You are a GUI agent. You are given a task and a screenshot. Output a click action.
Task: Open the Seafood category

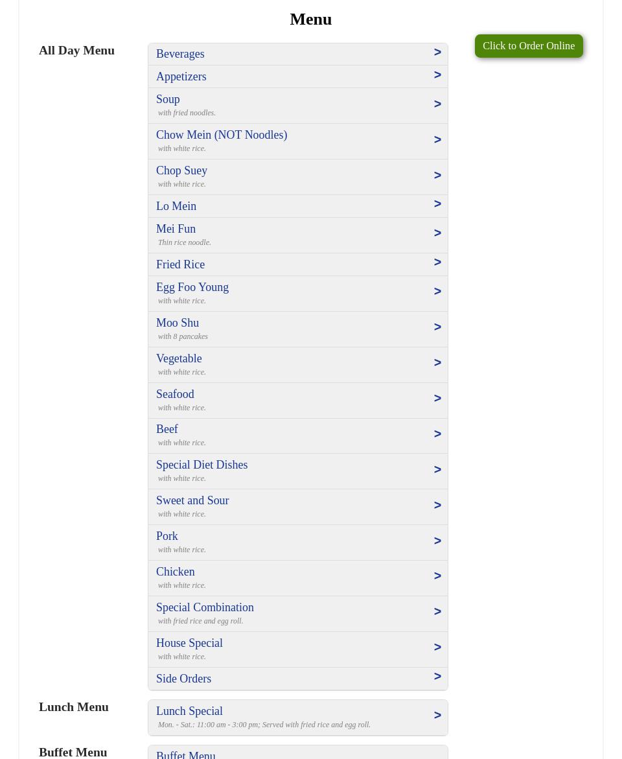click(x=298, y=400)
